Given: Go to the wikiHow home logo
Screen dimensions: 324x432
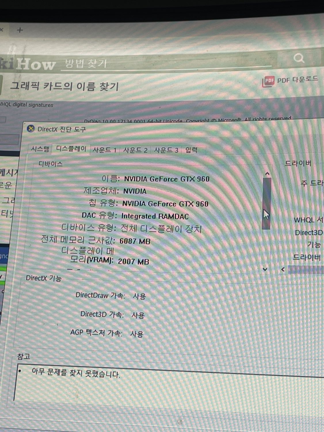Looking at the screenshot, I should (27, 64).
